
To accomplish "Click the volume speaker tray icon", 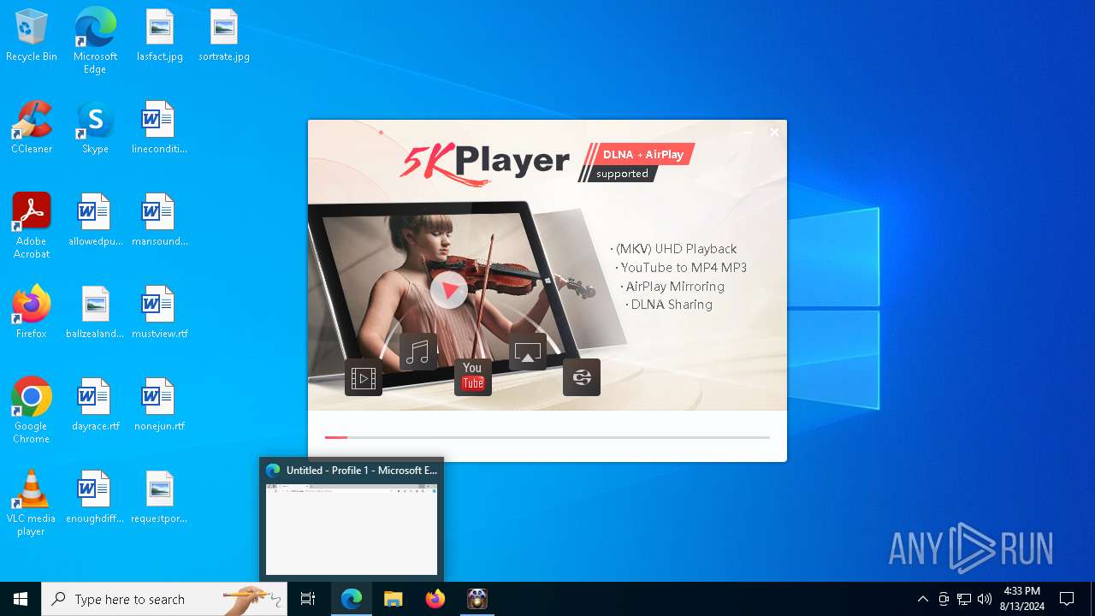I will point(985,599).
